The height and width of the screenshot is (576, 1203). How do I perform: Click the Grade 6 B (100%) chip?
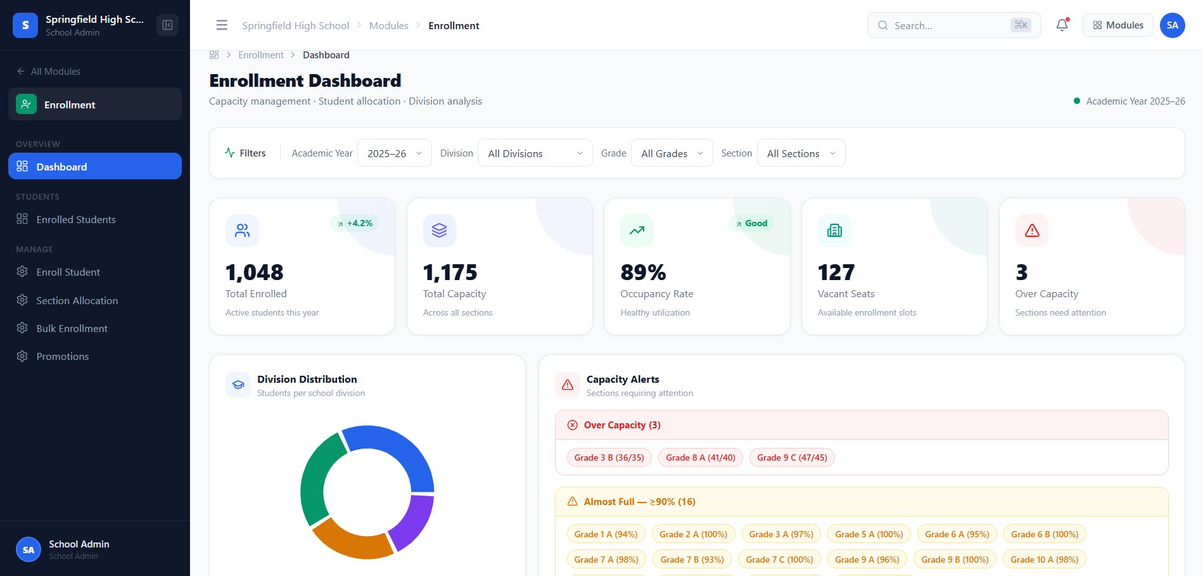click(1045, 534)
